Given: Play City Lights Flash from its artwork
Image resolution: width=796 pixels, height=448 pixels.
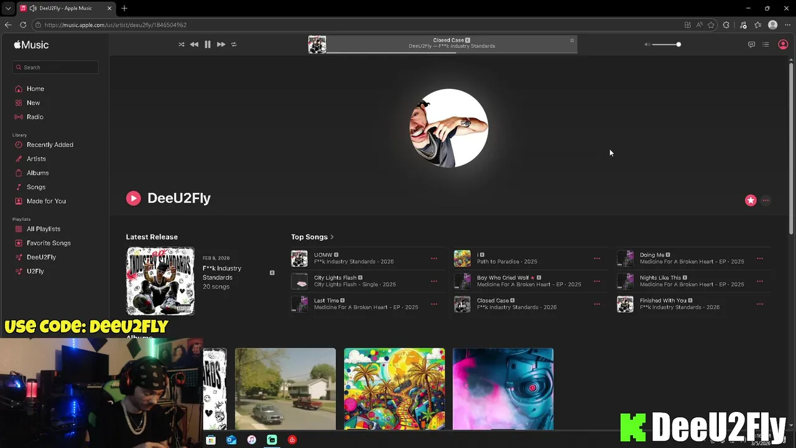Looking at the screenshot, I should coord(299,281).
